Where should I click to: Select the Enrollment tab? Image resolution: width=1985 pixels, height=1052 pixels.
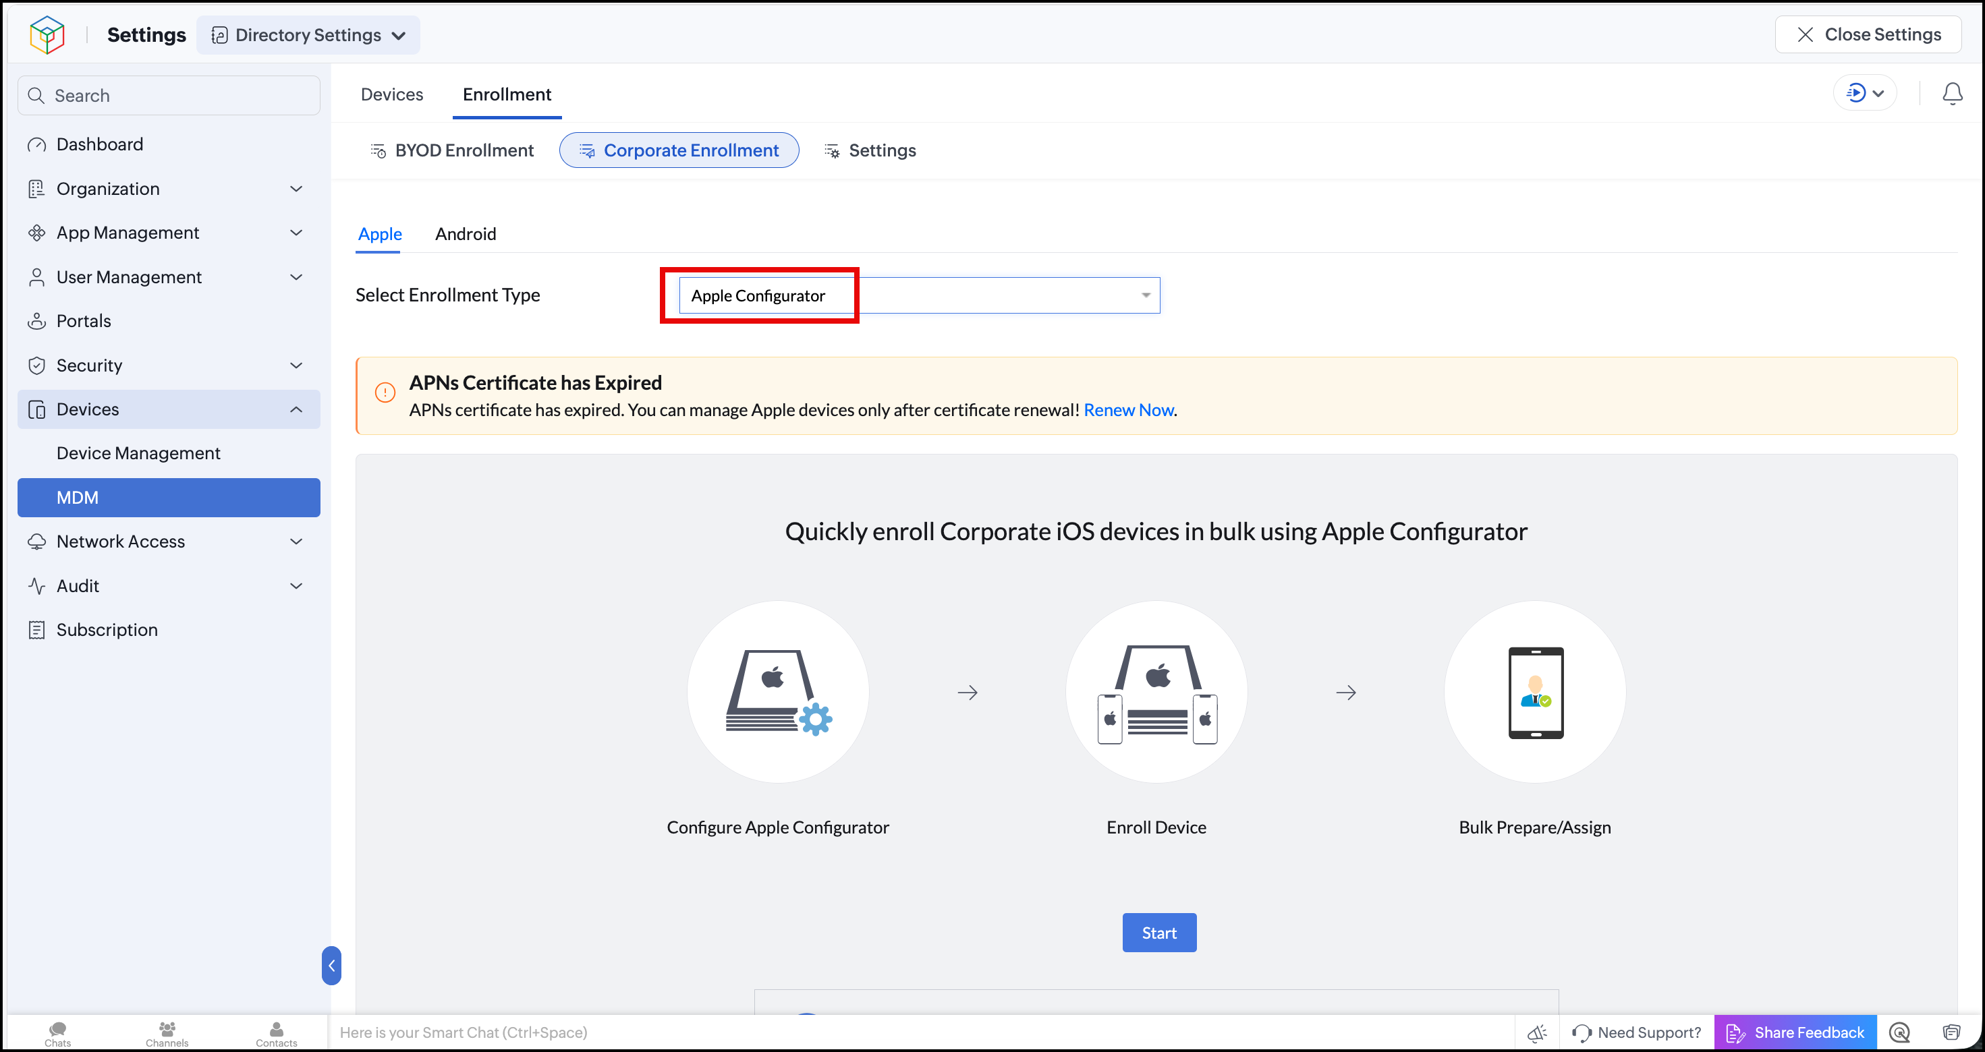pyautogui.click(x=507, y=94)
